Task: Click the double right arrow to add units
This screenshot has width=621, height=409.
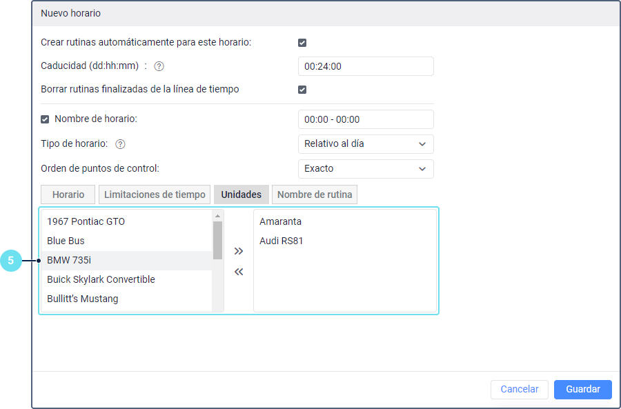Action: (239, 251)
